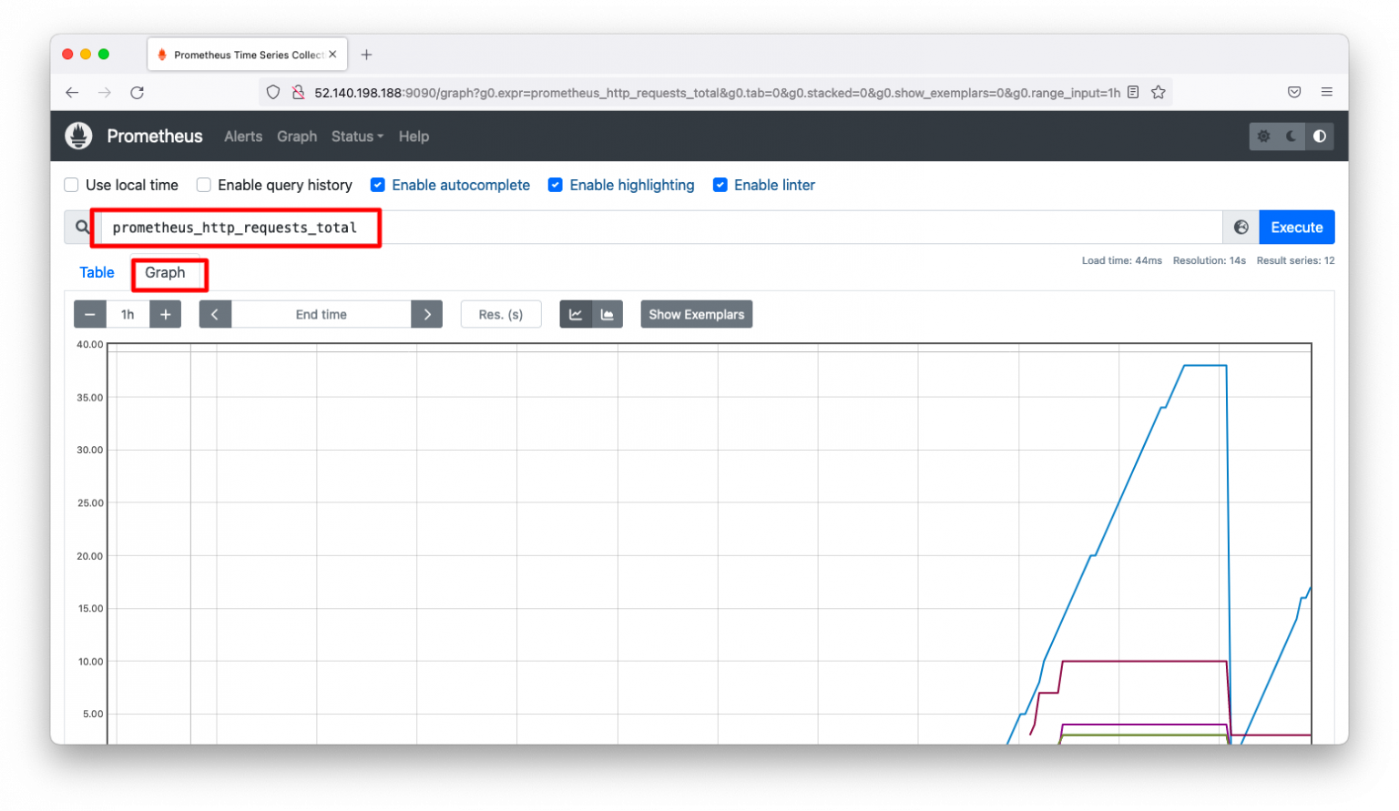This screenshot has width=1399, height=811.
Task: Enable the Use local time checkbox
Action: click(71, 185)
